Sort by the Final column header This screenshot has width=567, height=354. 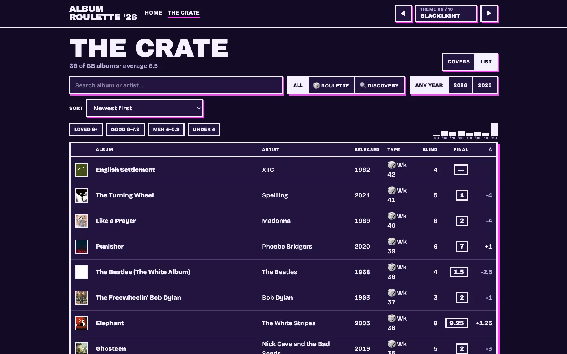point(461,149)
